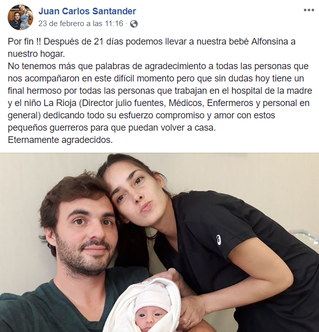Click the white logo on black shirt sleeve
The image size is (319, 332).
click(x=219, y=240)
